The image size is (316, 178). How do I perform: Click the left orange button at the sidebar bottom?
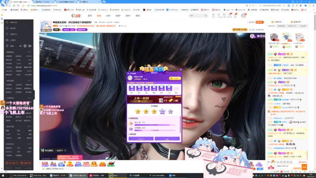(12, 163)
